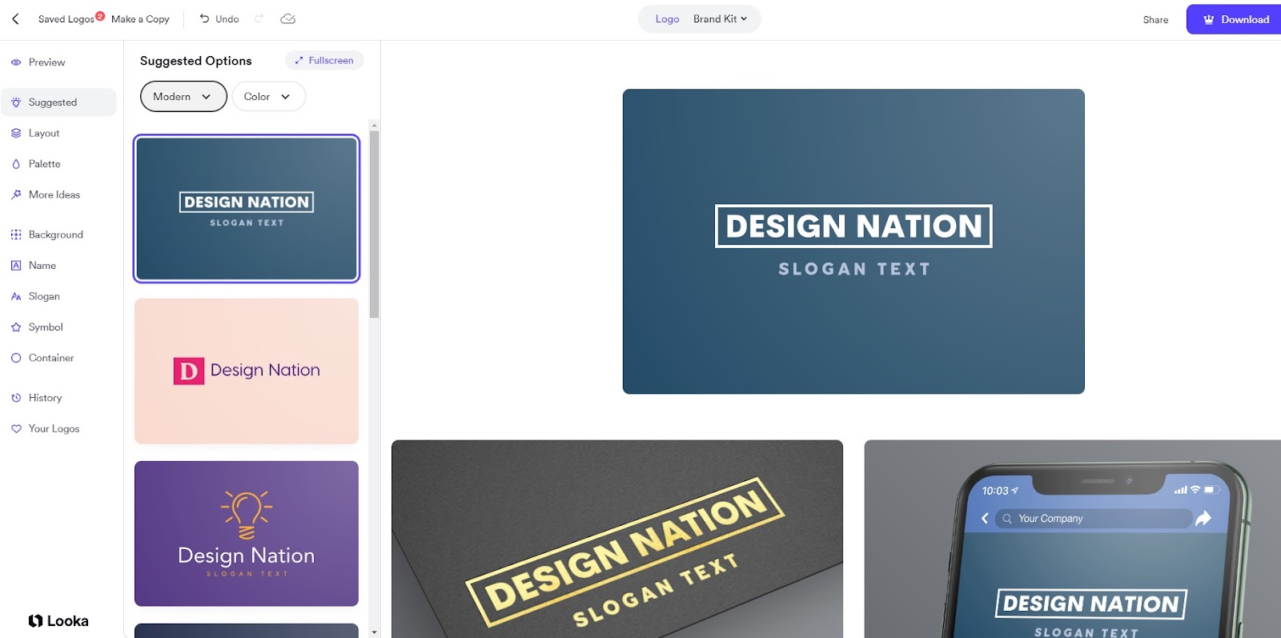Screen dimensions: 1281x638
Task: Click the Layout layers icon
Action: 16,133
